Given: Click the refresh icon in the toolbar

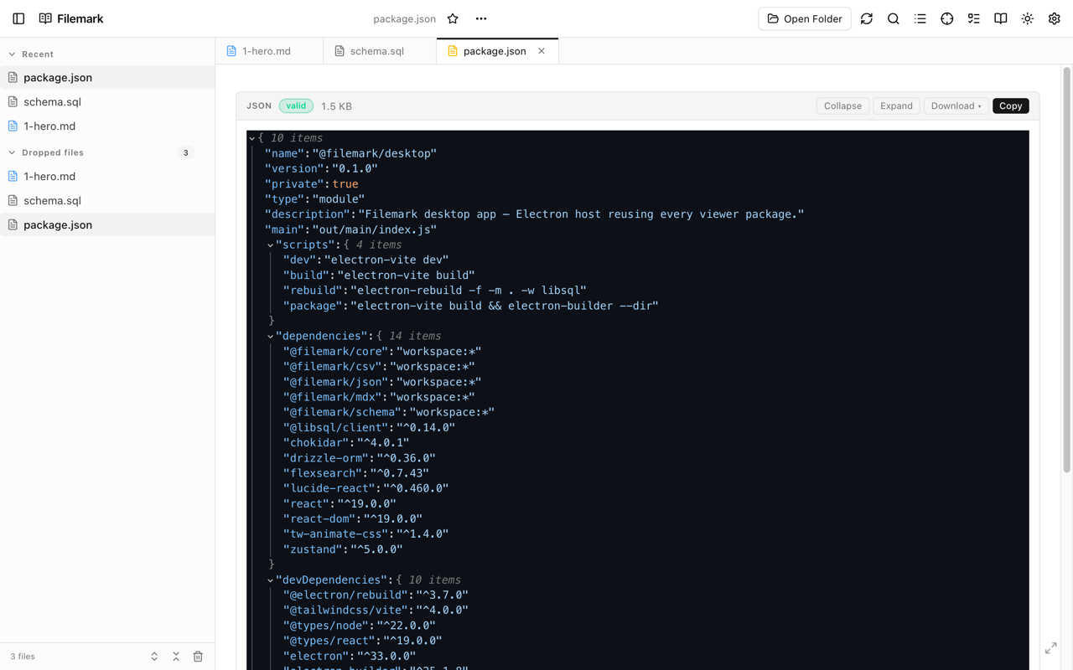Looking at the screenshot, I should tap(867, 18).
